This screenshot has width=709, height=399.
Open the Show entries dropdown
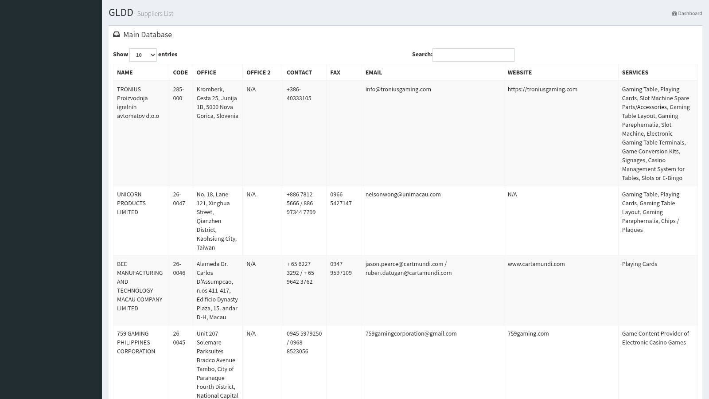click(x=143, y=55)
